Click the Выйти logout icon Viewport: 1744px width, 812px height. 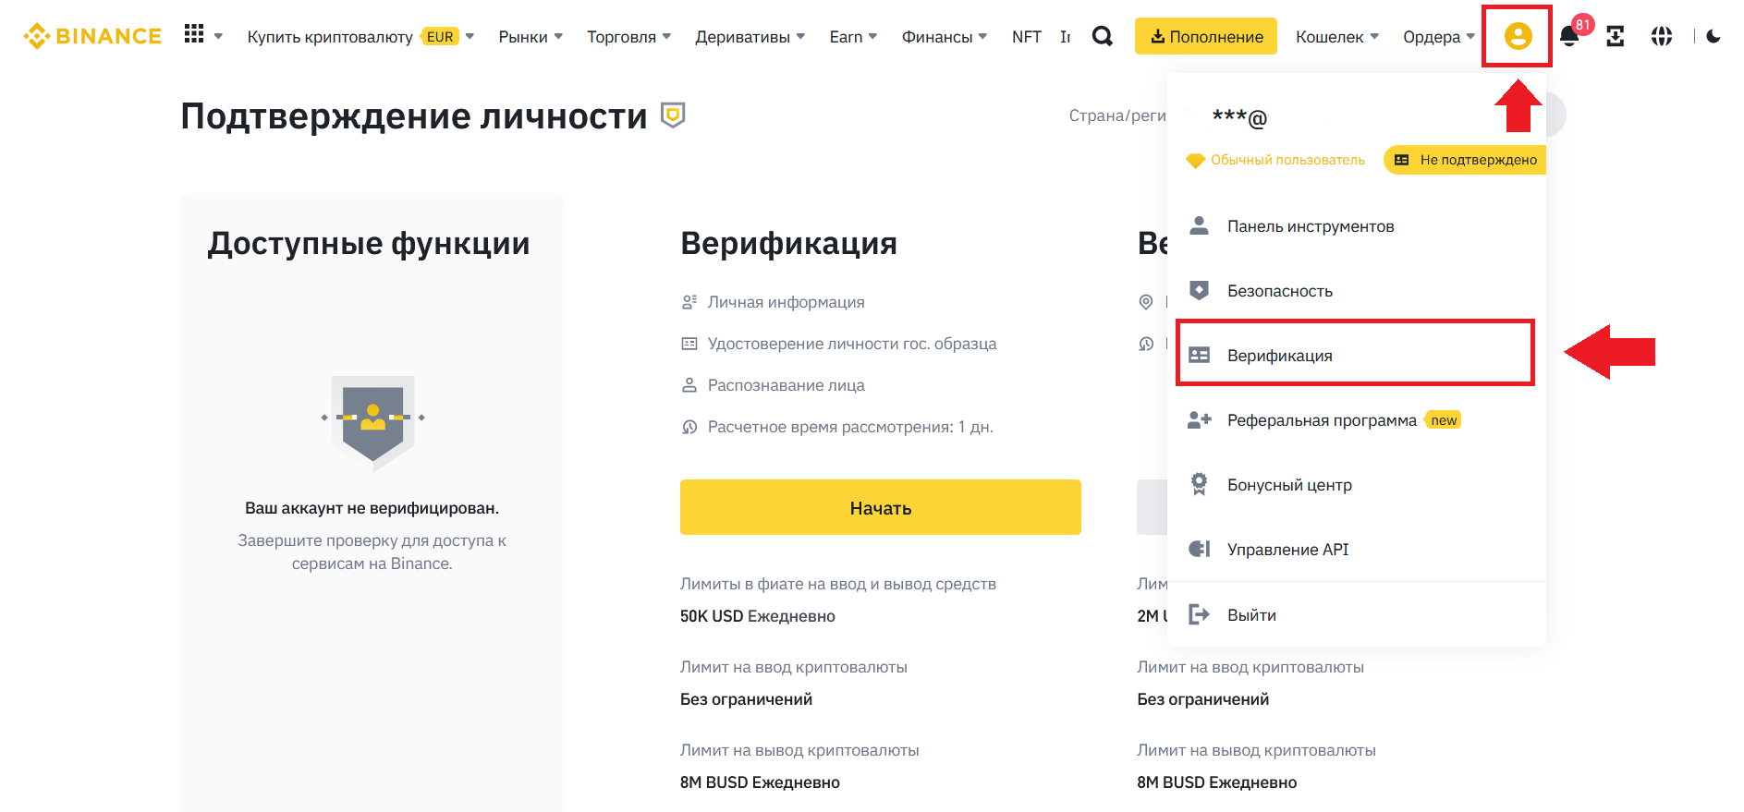(x=1199, y=614)
